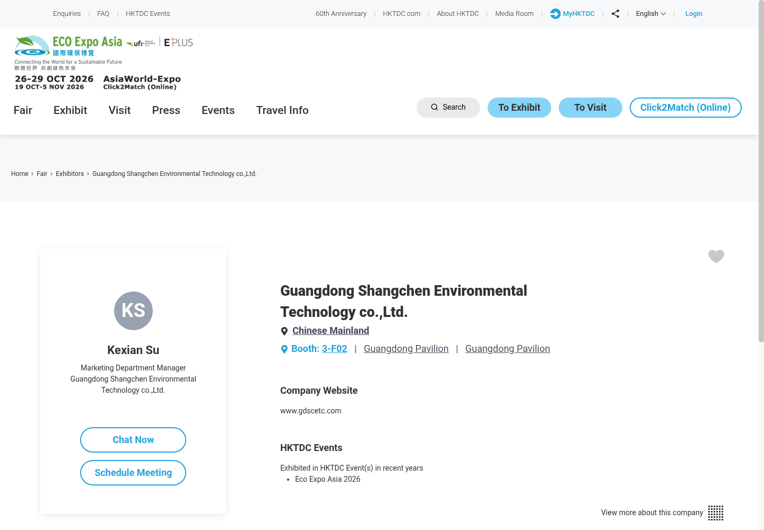Viewport: 764px width, 530px height.
Task: Click the page vertical scrollbar thumb
Action: click(x=761, y=172)
